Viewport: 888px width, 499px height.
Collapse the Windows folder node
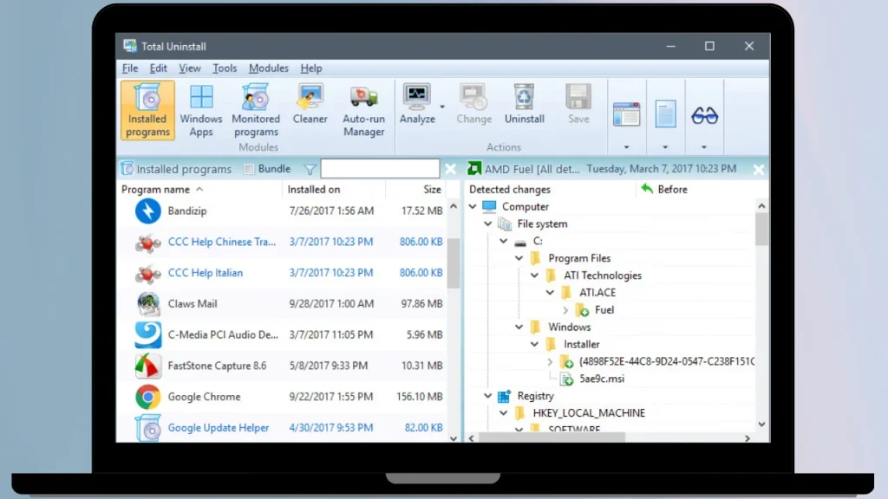[x=519, y=327]
